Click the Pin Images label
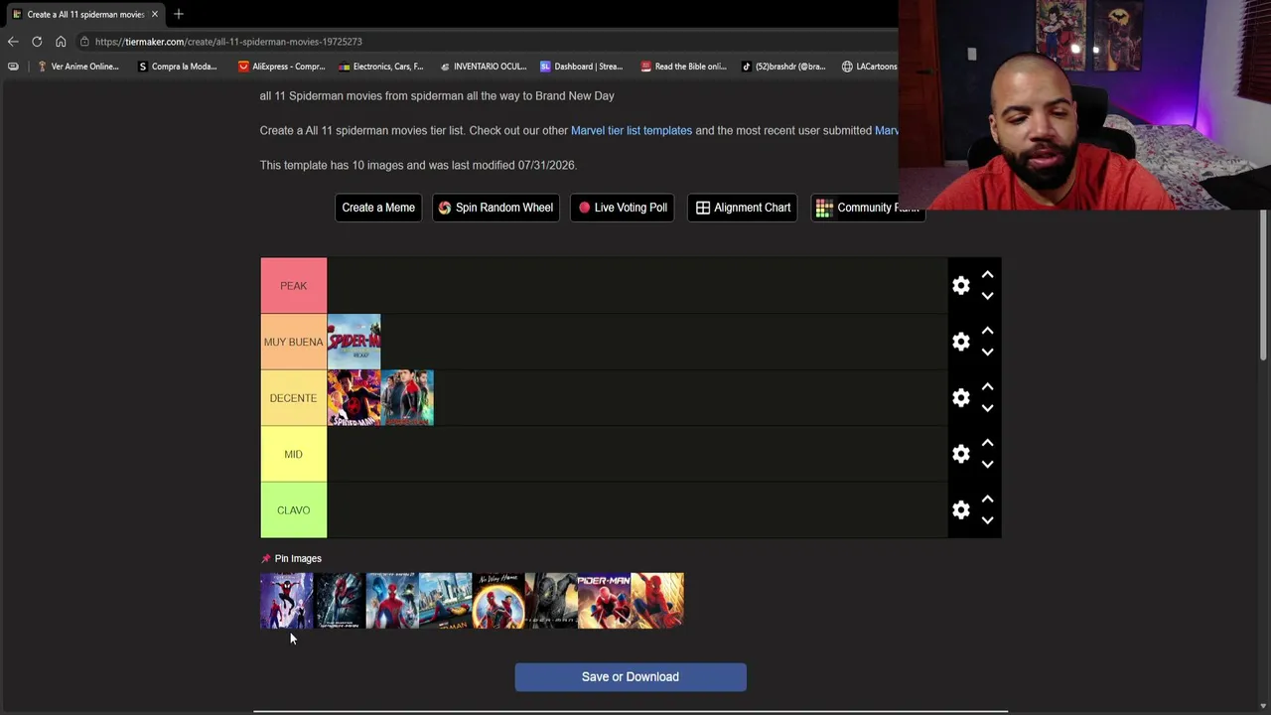Viewport: 1271px width, 715px height. click(298, 559)
